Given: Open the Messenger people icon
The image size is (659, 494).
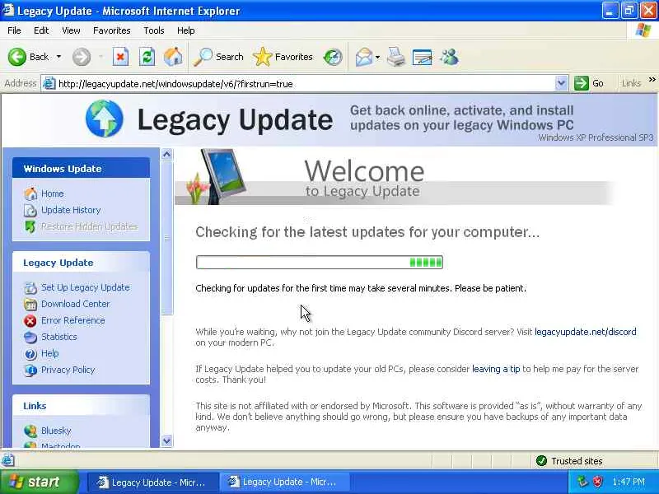Looking at the screenshot, I should click(449, 57).
